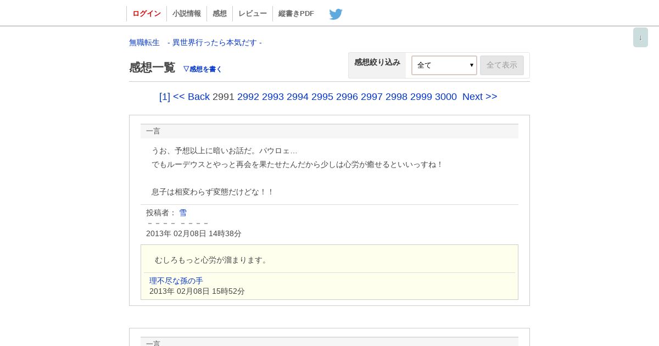Image resolution: width=659 pixels, height=346 pixels.
Task: Go to page 2997
Action: [372, 97]
